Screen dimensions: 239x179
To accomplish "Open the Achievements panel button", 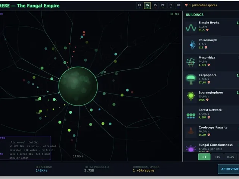I will tap(229, 169).
